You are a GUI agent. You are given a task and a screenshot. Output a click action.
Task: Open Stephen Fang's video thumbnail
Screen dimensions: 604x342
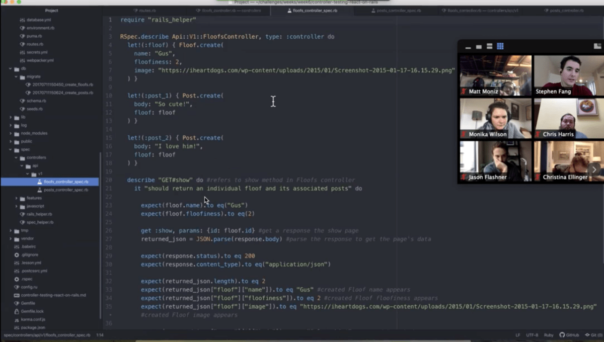coord(569,75)
